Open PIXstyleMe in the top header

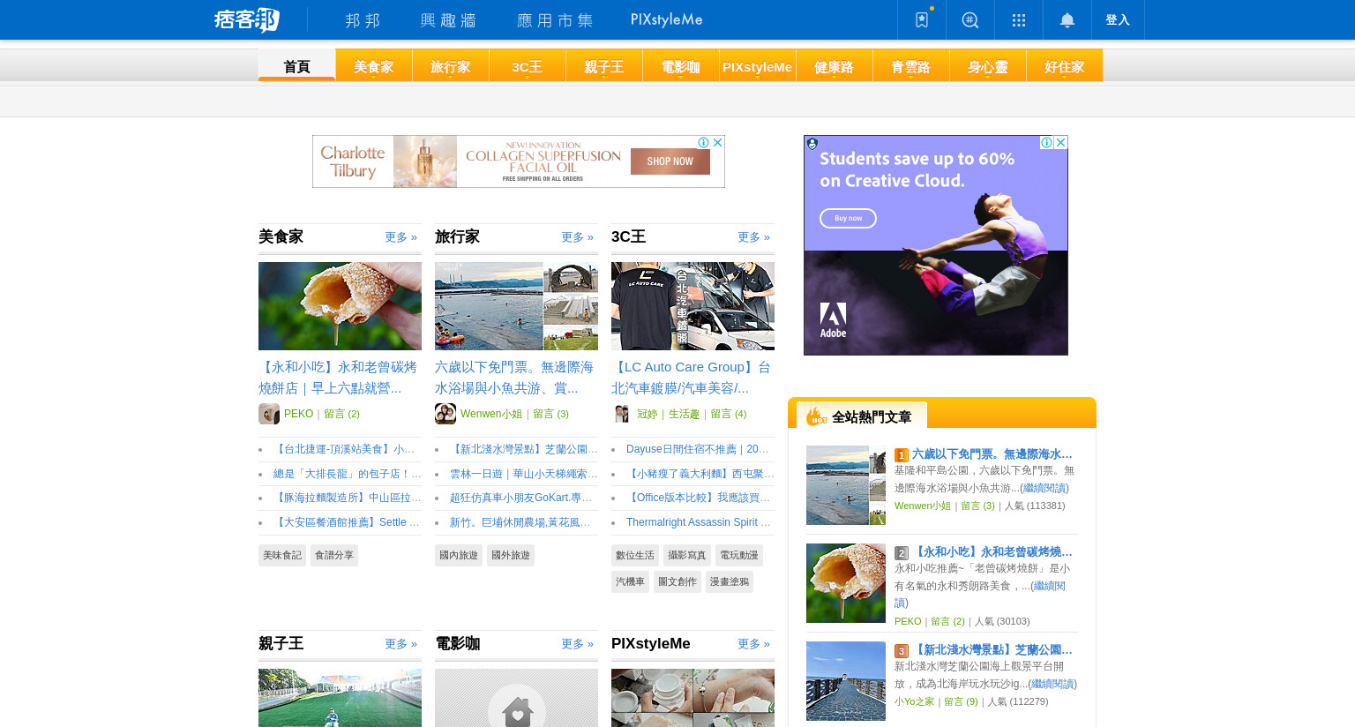coord(667,19)
